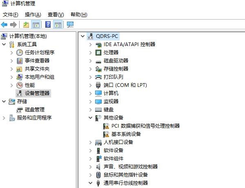
Task: Click the 处理器 processor chip icon
Action: [x=98, y=53]
